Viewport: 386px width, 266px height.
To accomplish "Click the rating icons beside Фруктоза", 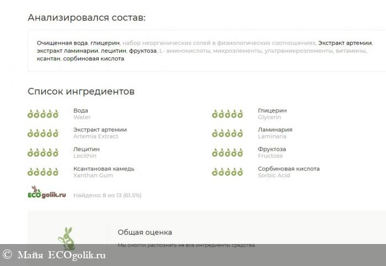I will pyautogui.click(x=227, y=153).
